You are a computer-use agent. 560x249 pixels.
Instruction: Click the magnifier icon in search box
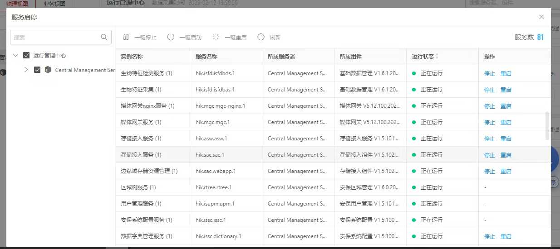point(104,37)
